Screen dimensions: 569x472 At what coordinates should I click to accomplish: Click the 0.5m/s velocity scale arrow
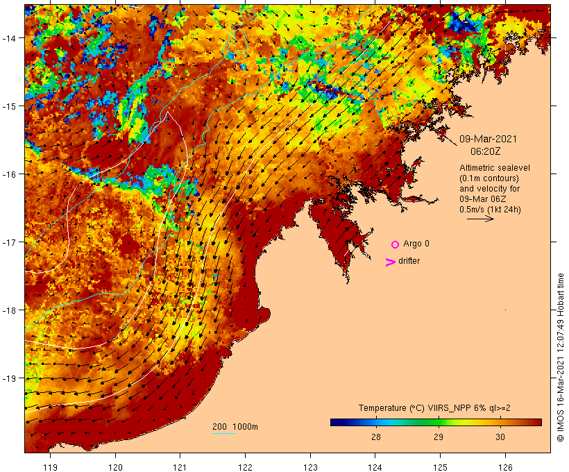click(480, 219)
